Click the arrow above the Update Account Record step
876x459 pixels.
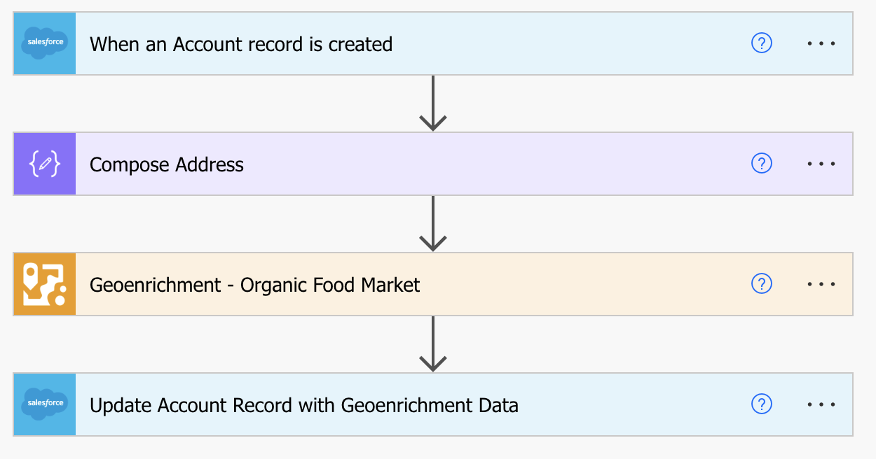click(x=433, y=344)
